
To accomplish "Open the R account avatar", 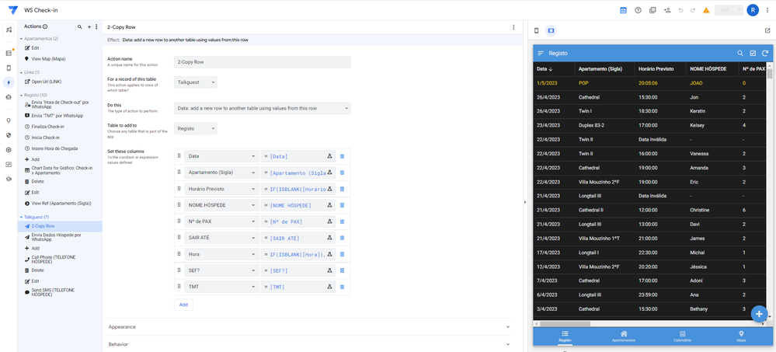I will click(753, 10).
